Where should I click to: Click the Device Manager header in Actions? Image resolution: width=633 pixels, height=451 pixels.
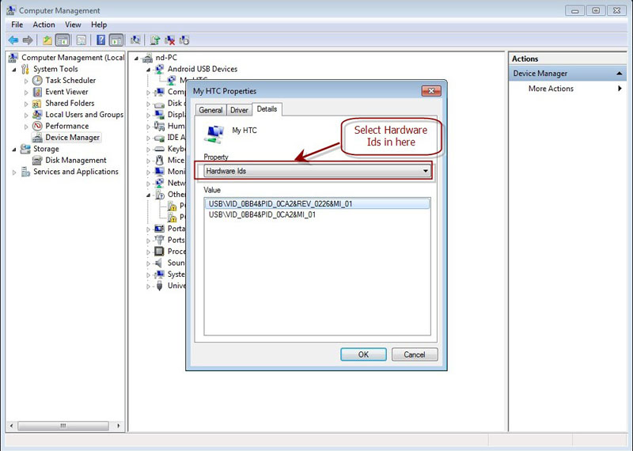pos(567,74)
